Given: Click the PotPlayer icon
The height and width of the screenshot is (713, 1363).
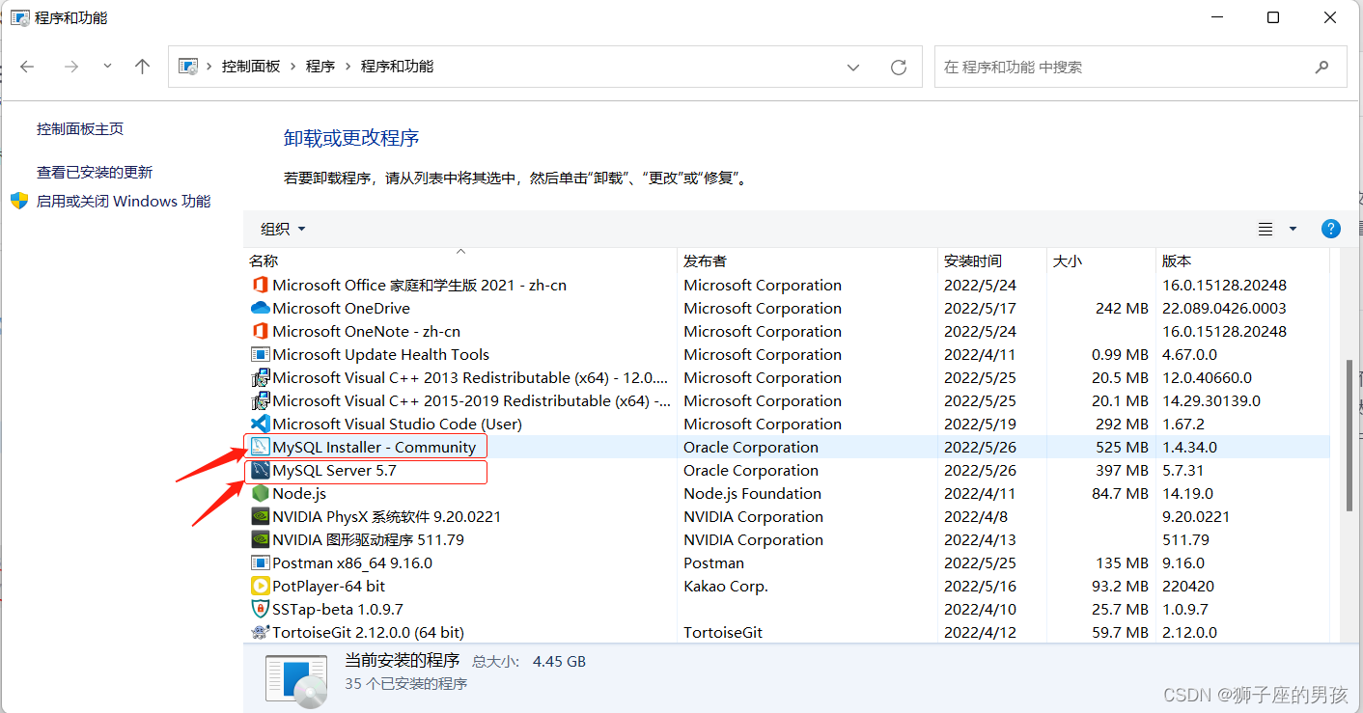Looking at the screenshot, I should coord(260,586).
